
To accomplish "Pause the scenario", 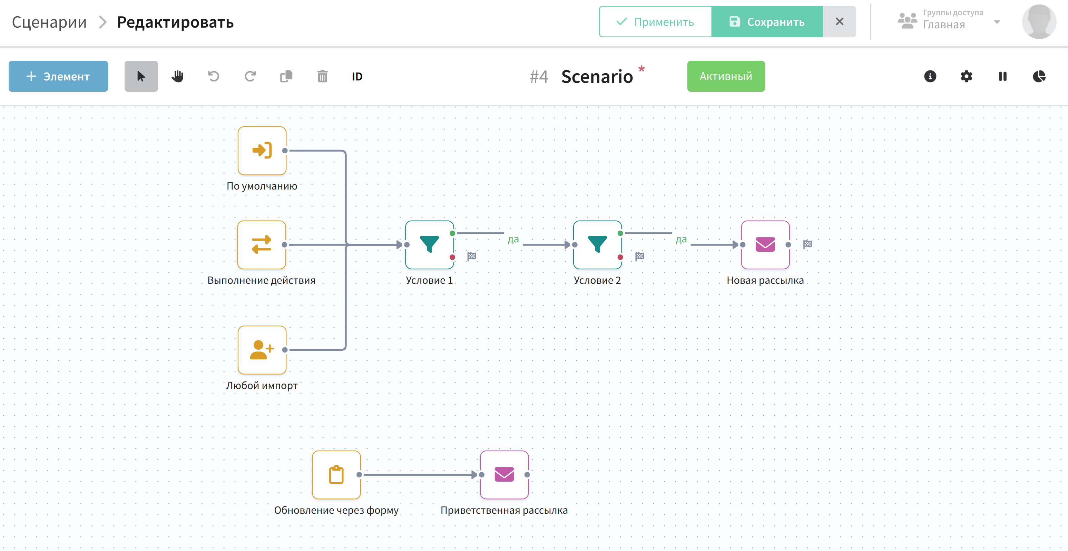I will [1002, 76].
